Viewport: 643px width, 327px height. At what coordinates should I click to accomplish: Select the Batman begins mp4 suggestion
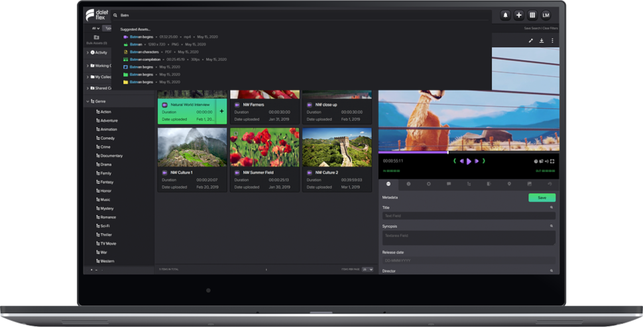point(170,37)
